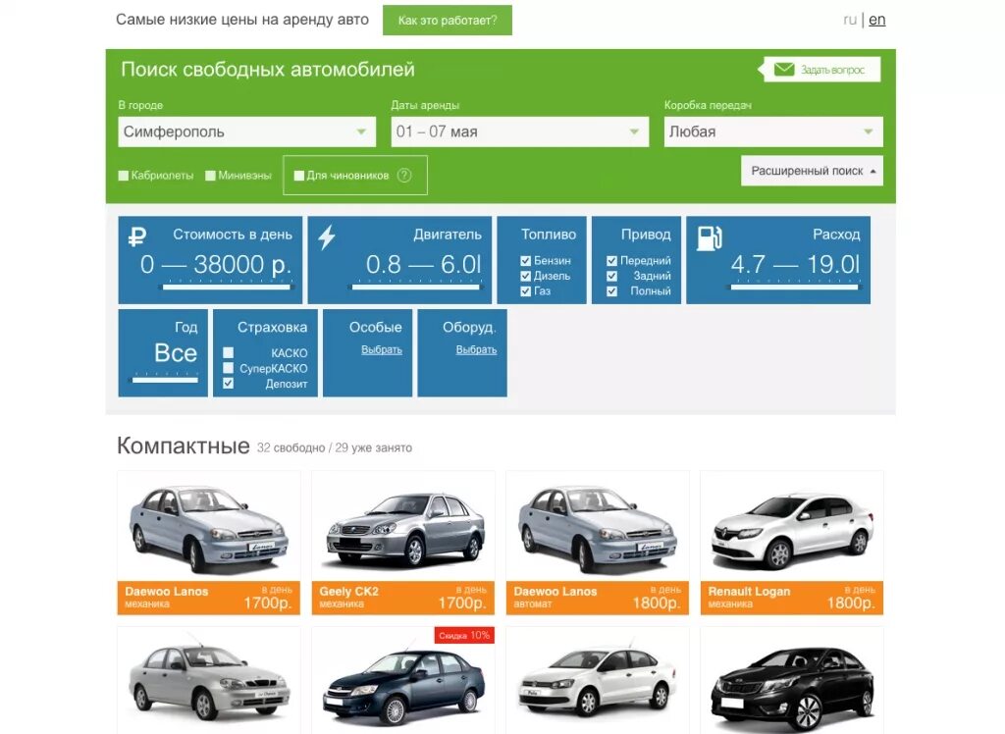Click the Поиск свободных автомобилей heading
The height and width of the screenshot is (734, 1005).
(268, 70)
